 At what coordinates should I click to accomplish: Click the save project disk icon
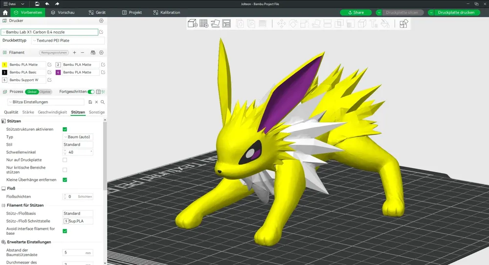coord(37,4)
